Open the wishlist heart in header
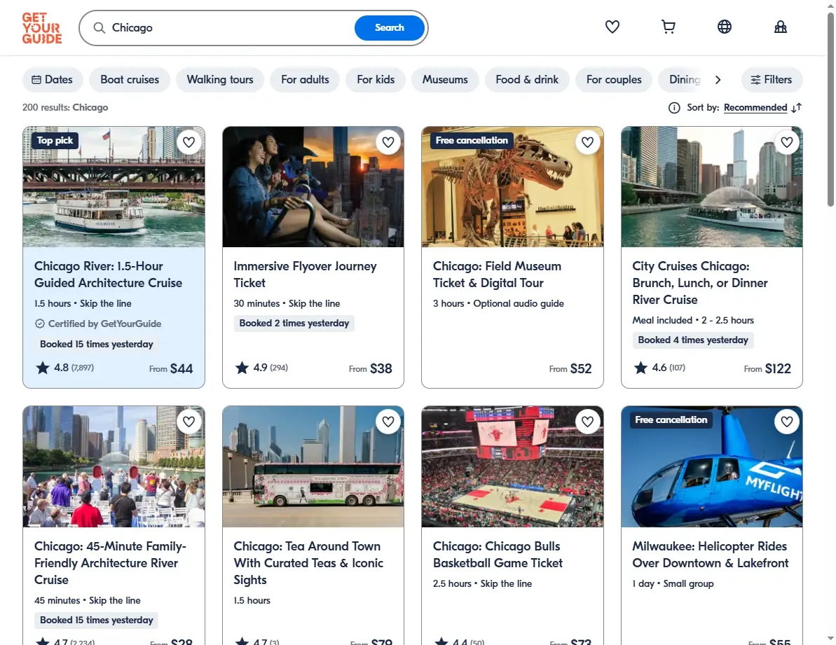Image resolution: width=836 pixels, height=645 pixels. point(612,27)
